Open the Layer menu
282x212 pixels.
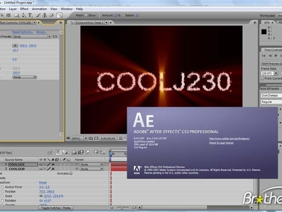point(13,9)
